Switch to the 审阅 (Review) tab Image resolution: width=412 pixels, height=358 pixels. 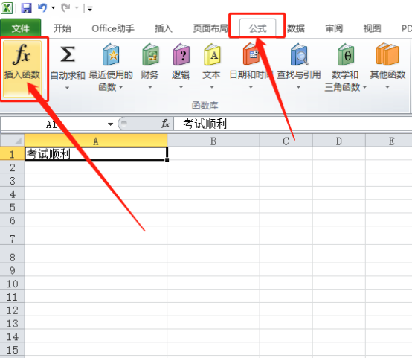tap(334, 28)
